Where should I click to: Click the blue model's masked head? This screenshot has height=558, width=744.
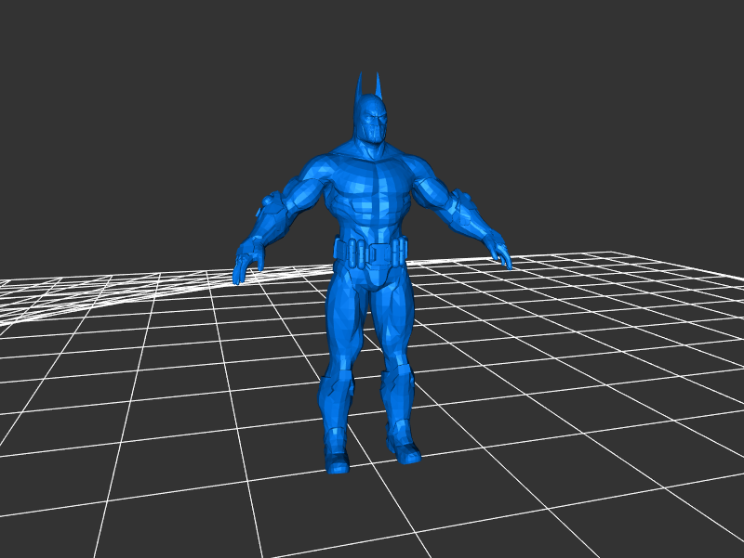[x=372, y=122]
